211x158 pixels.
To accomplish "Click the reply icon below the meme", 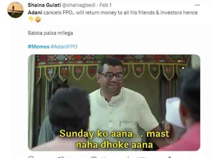I will pyautogui.click(x=31, y=157).
